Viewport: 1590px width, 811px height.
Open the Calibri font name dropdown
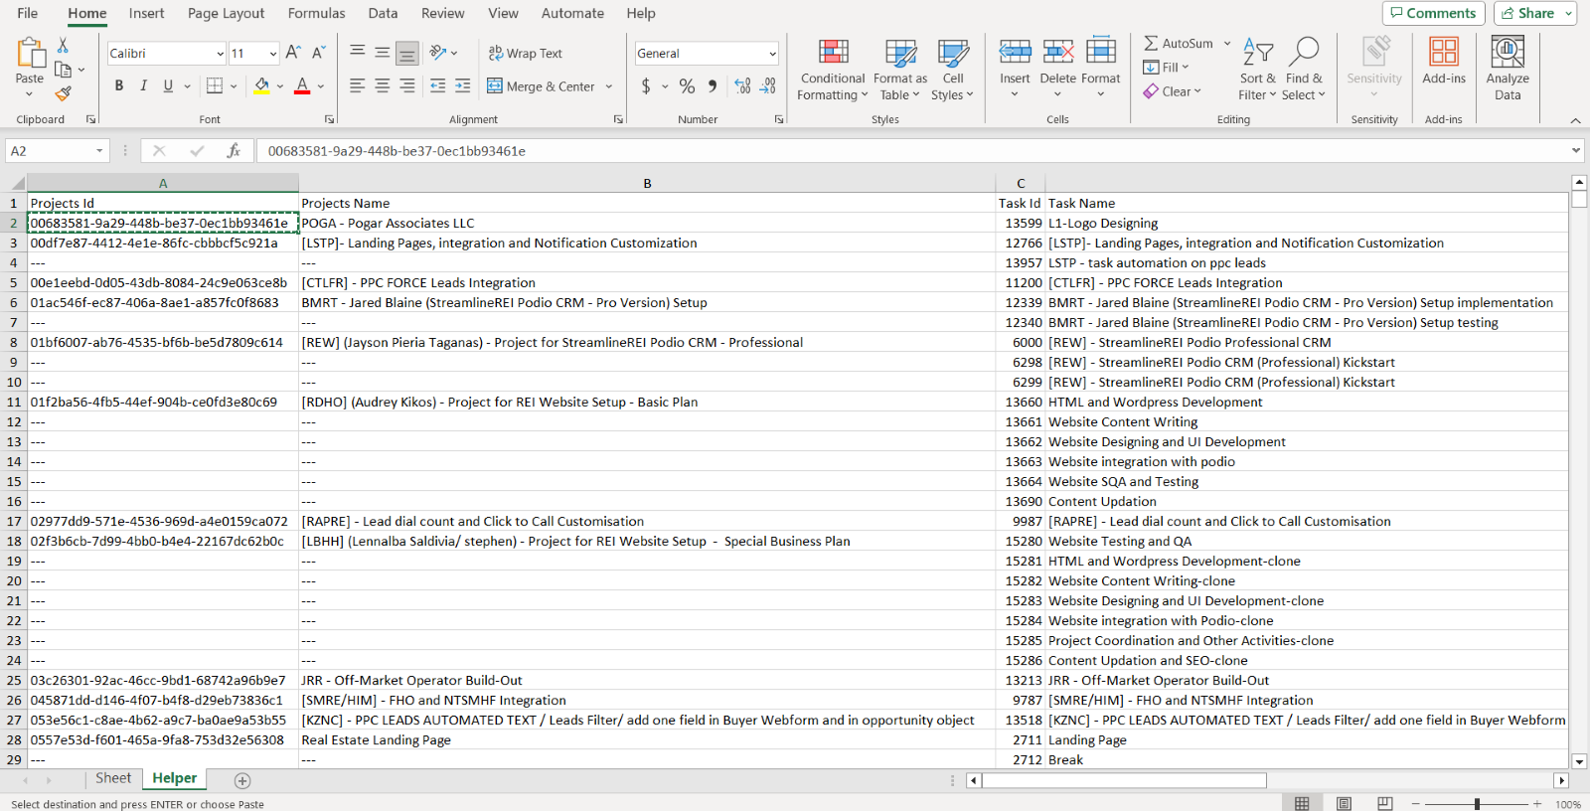click(x=220, y=54)
